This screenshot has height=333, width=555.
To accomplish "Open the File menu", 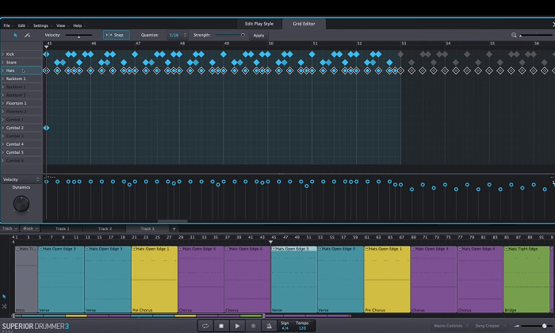I will (9, 25).
